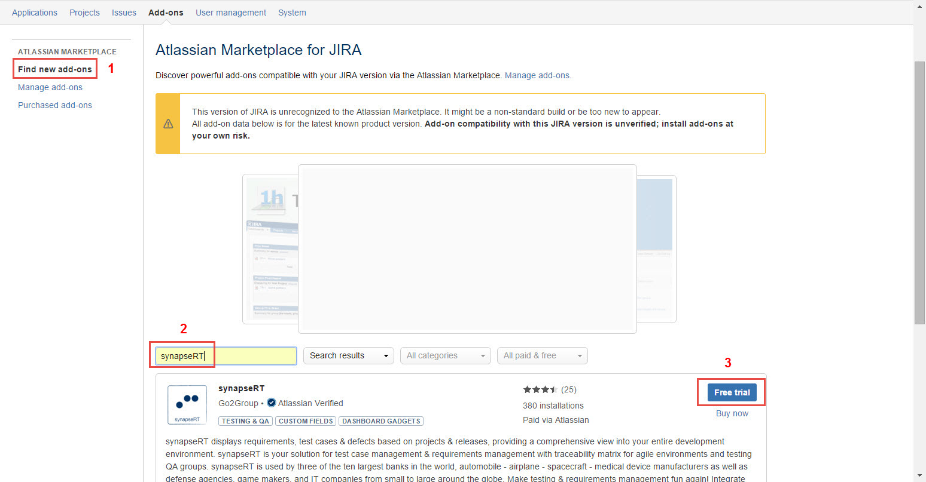This screenshot has height=482, width=926.
Task: Click the Buy now link
Action: (x=732, y=413)
